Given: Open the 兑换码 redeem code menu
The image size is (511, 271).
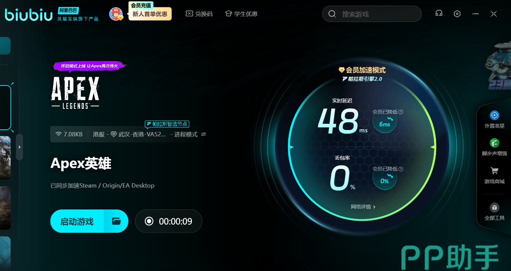Looking at the screenshot, I should [199, 14].
